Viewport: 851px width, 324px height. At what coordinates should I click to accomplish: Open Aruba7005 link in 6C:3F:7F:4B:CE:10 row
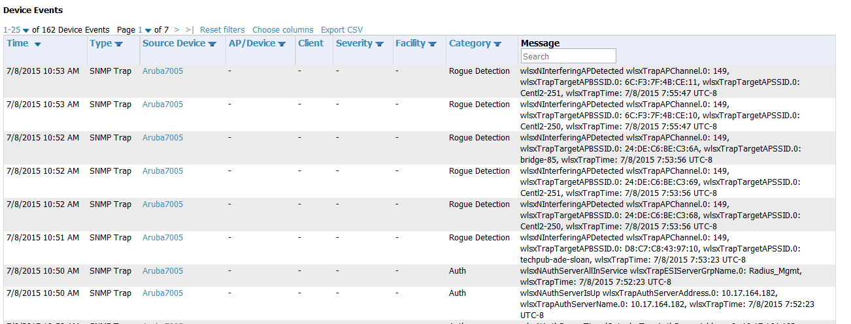[163, 105]
